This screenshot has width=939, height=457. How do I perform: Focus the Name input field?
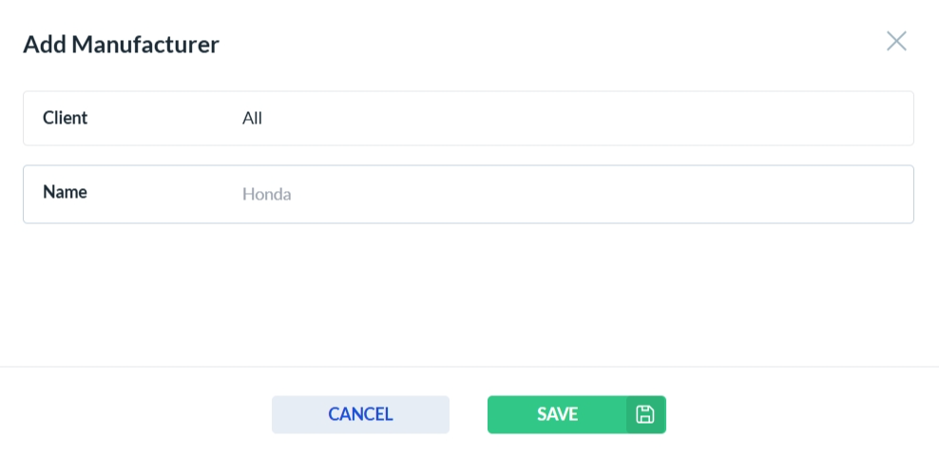pyautogui.click(x=570, y=195)
